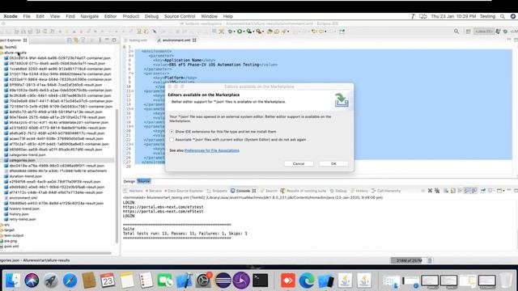Click the toolbar Search magnifier icon in Eclipse

(x=456, y=32)
